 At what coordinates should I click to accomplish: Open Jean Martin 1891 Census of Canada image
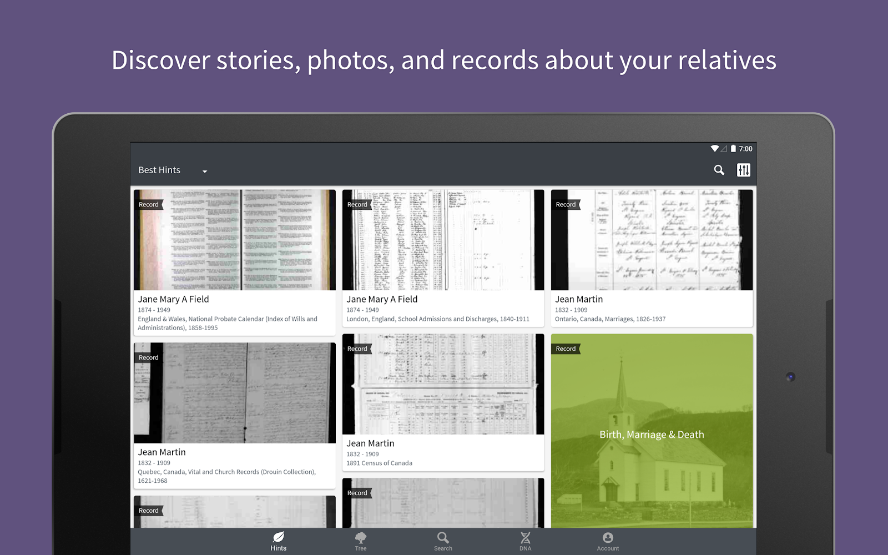click(443, 384)
